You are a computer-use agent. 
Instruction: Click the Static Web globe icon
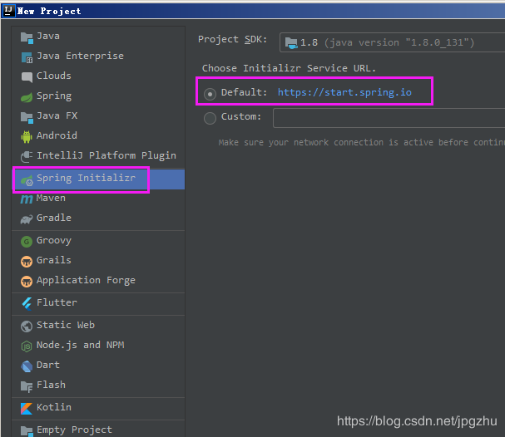point(27,327)
